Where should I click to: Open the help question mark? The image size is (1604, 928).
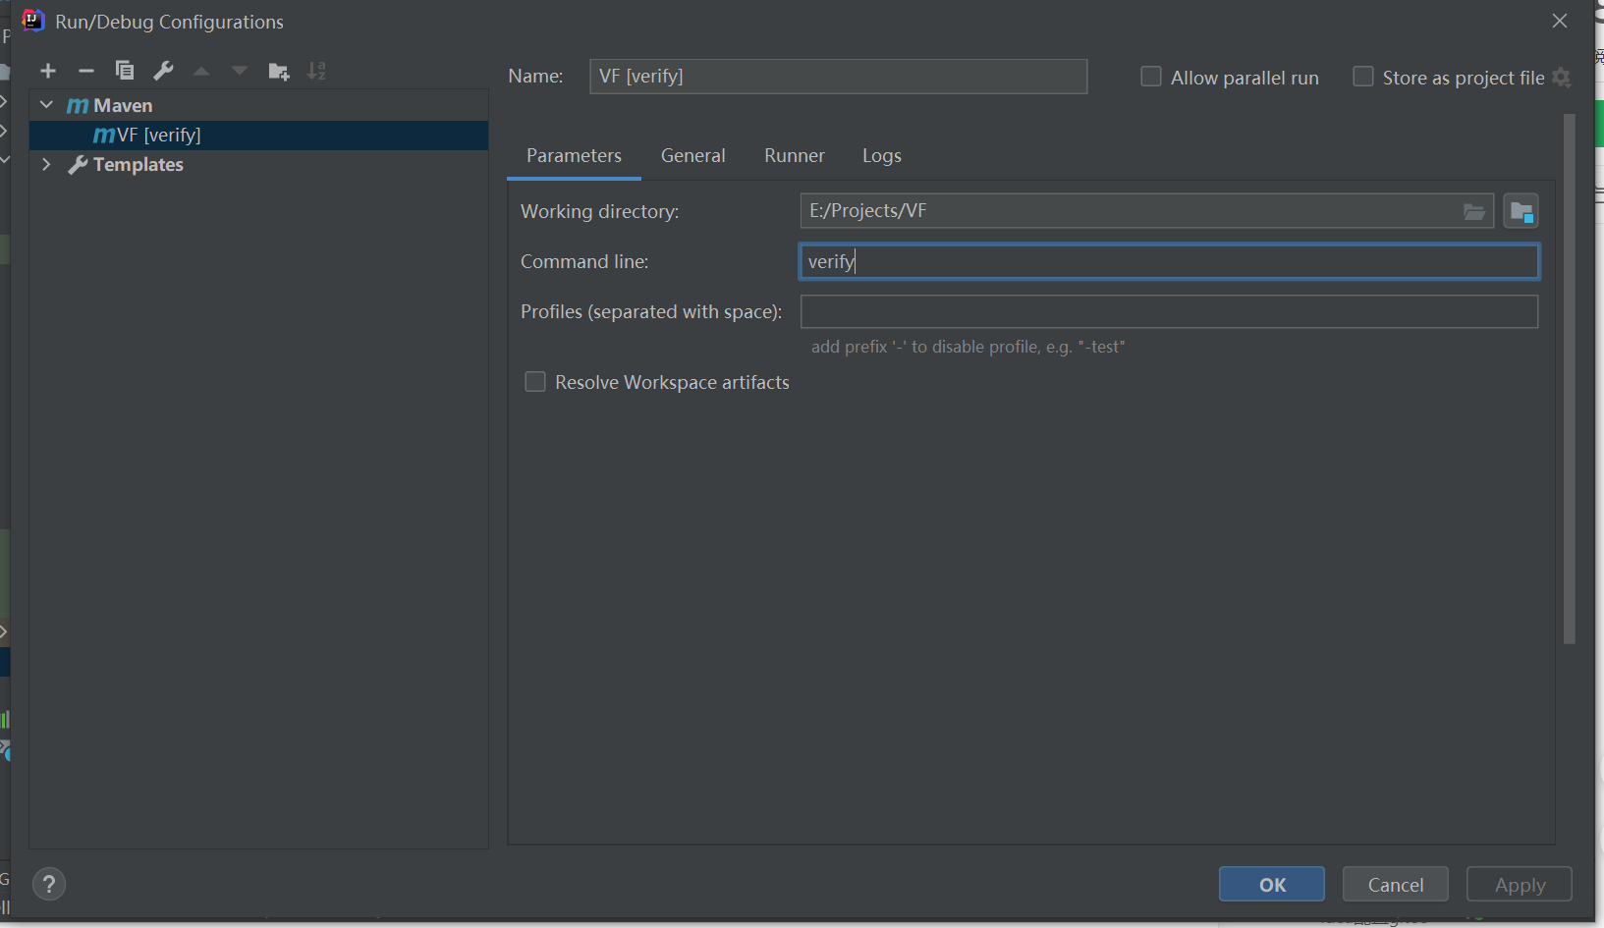click(x=49, y=884)
